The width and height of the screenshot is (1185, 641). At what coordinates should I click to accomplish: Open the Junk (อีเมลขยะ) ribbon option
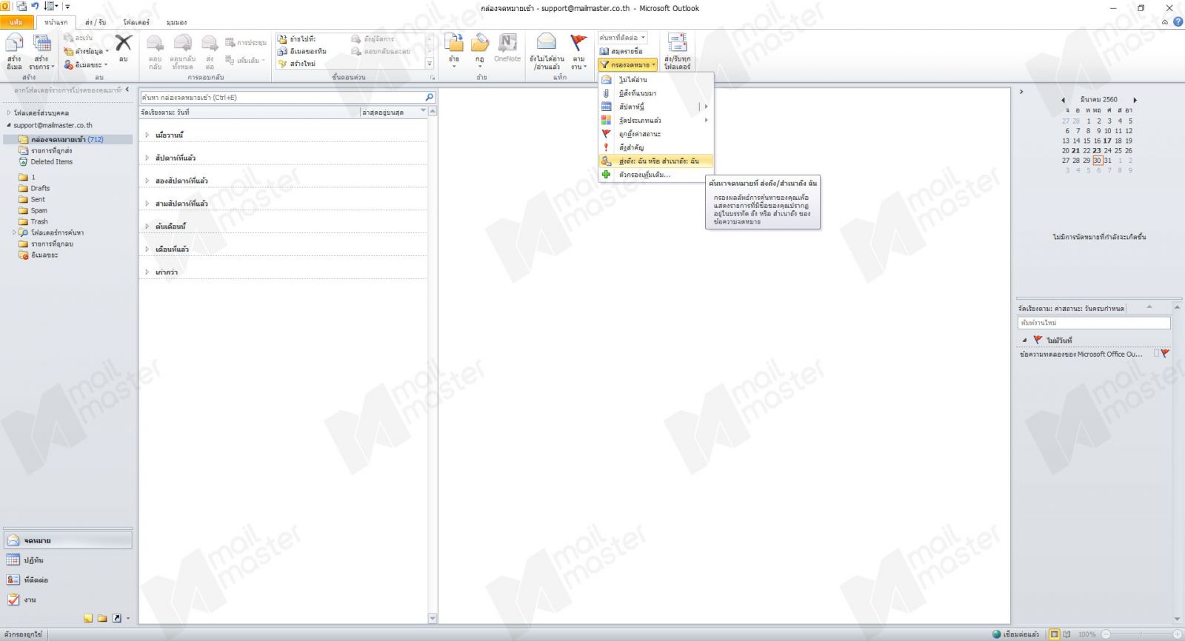coord(86,64)
